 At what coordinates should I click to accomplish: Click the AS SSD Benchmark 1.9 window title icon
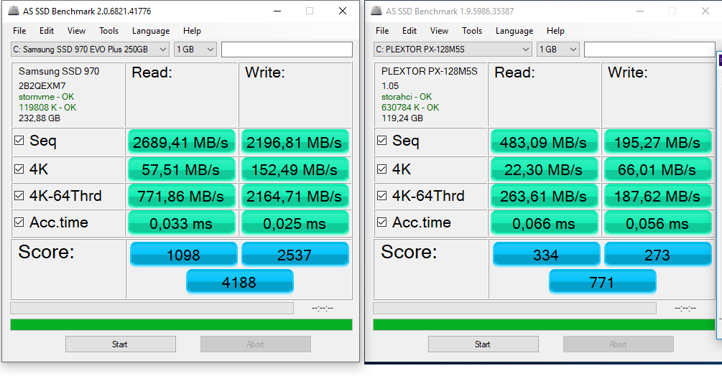(376, 11)
